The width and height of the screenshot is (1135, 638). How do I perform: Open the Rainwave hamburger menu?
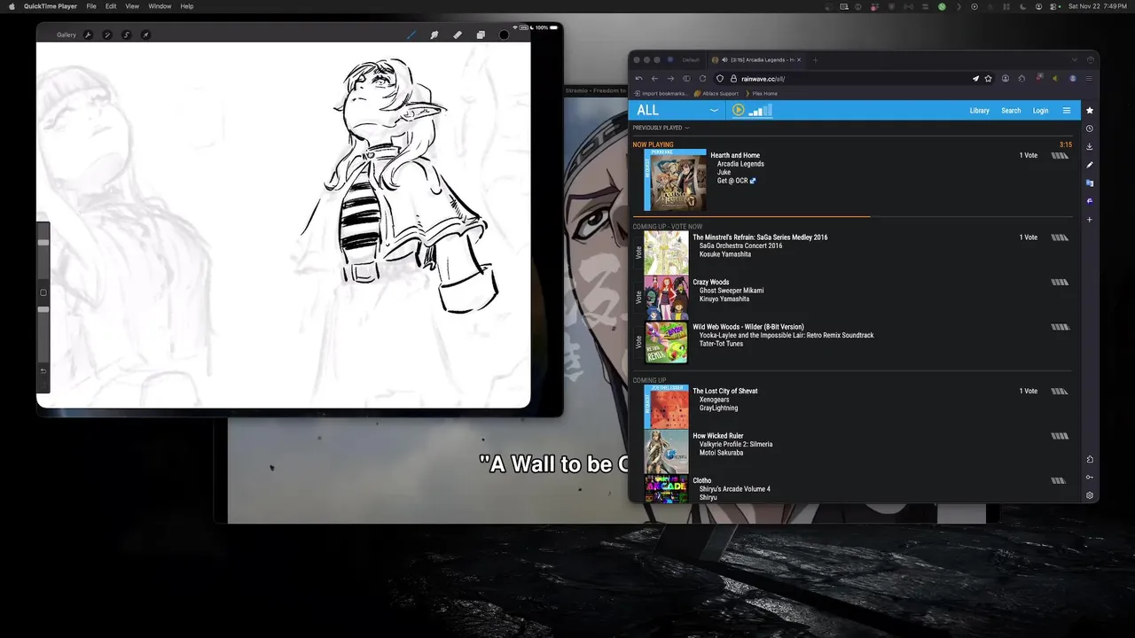(1067, 111)
